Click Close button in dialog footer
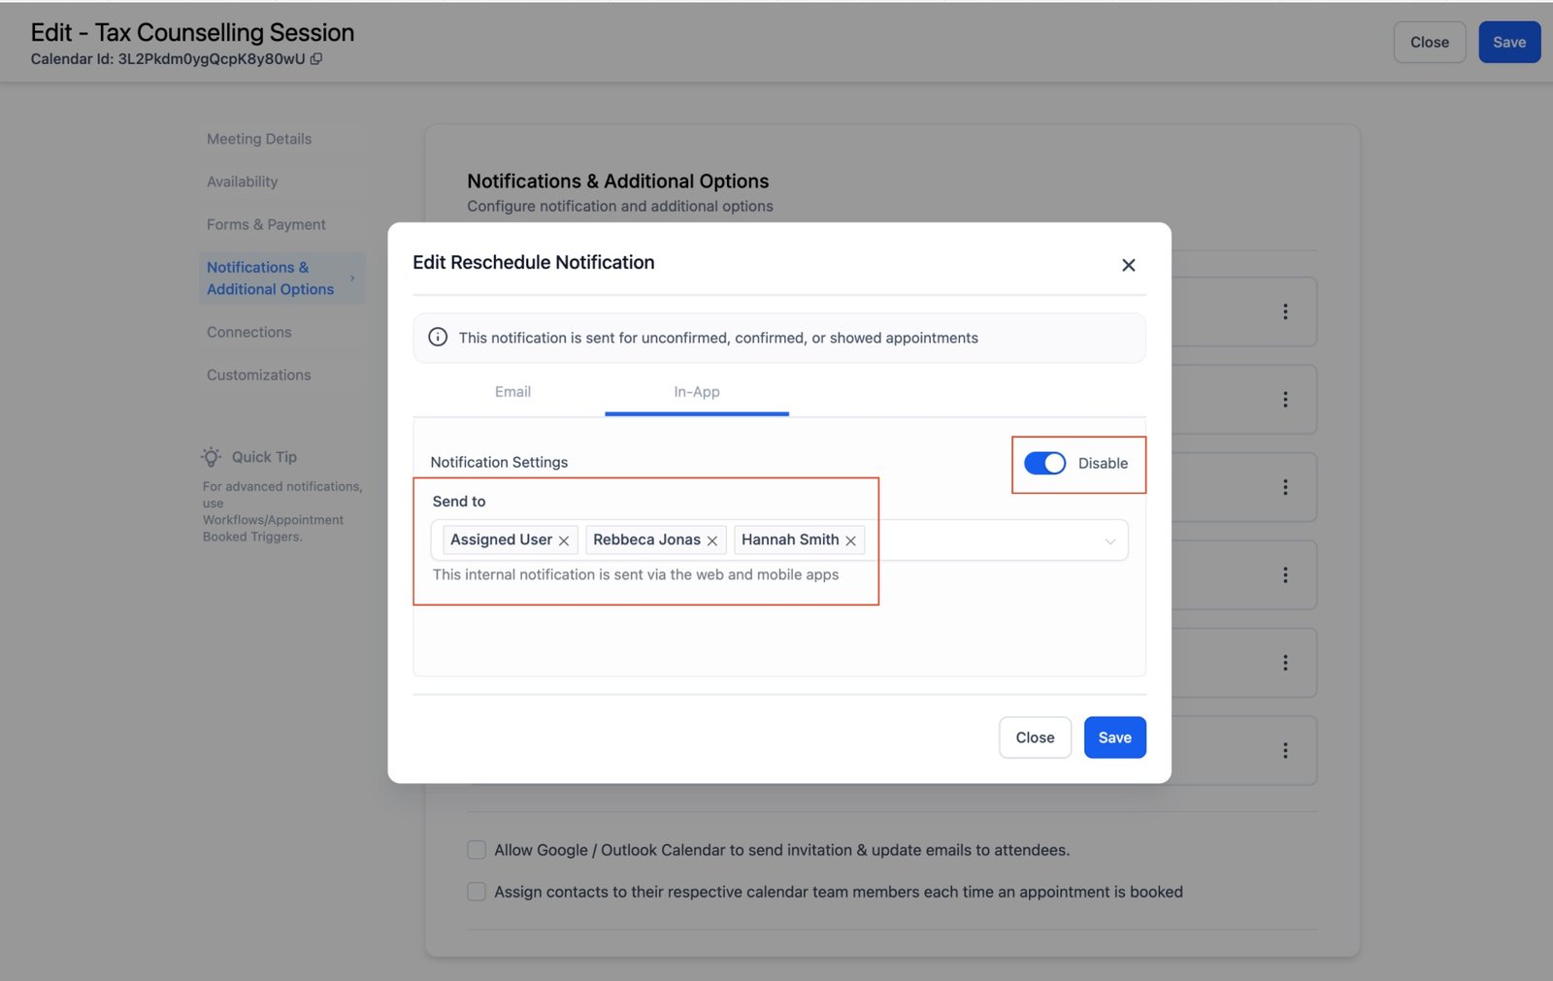This screenshot has width=1553, height=981. 1035,737
